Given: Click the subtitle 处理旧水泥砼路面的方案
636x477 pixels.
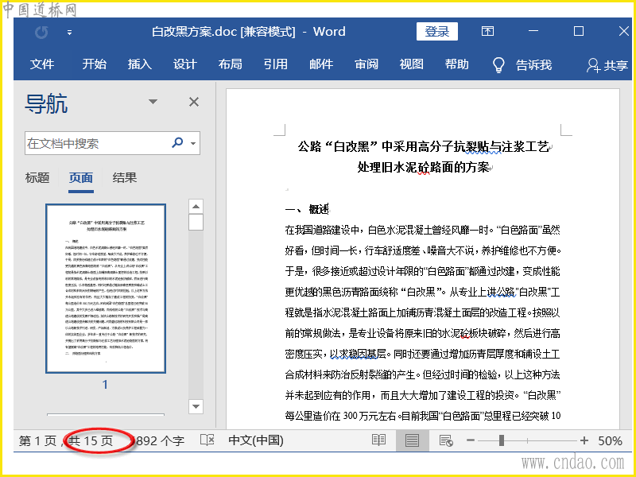Looking at the screenshot, I should click(x=423, y=167).
